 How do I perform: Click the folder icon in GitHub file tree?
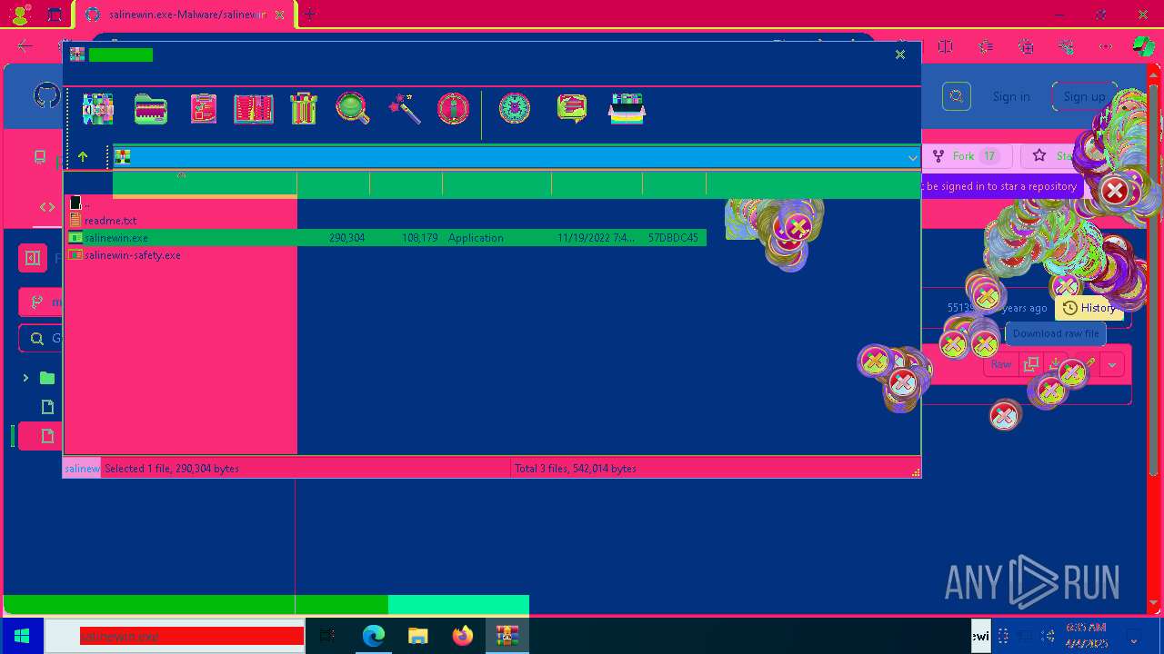pos(47,378)
